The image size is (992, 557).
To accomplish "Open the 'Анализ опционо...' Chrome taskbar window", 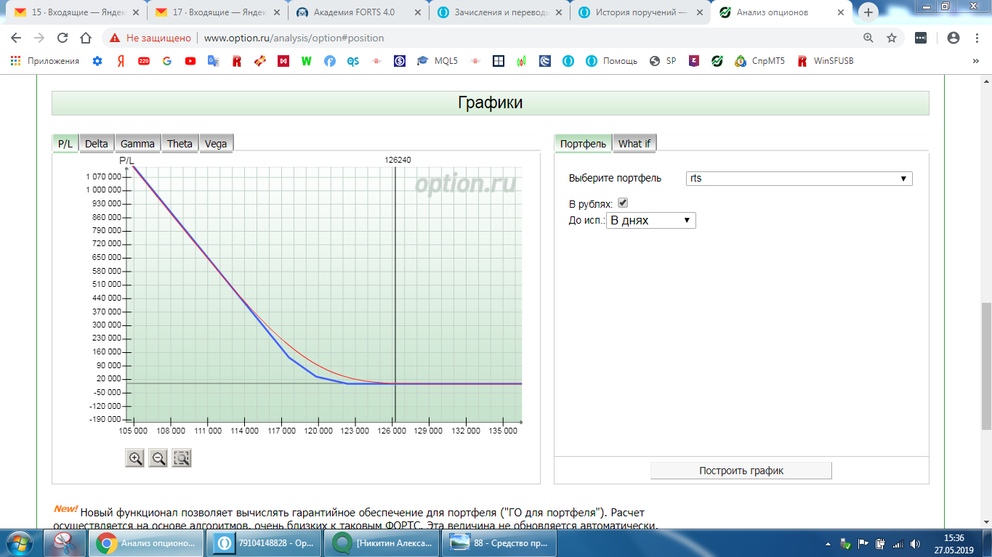I will [148, 542].
